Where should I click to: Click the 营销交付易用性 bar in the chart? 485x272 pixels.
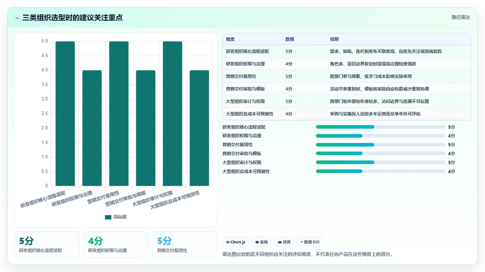(119, 114)
